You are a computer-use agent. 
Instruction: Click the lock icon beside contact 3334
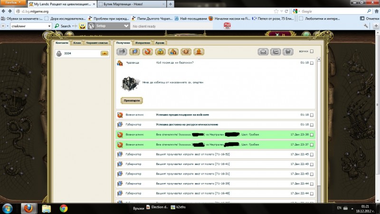(59, 54)
